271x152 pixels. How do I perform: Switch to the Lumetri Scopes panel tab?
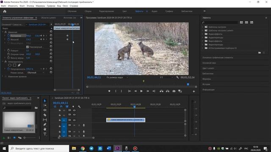(48, 18)
